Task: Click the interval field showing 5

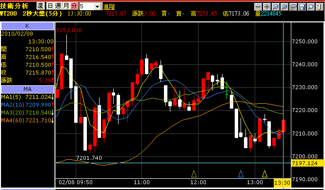Action: pyautogui.click(x=86, y=6)
